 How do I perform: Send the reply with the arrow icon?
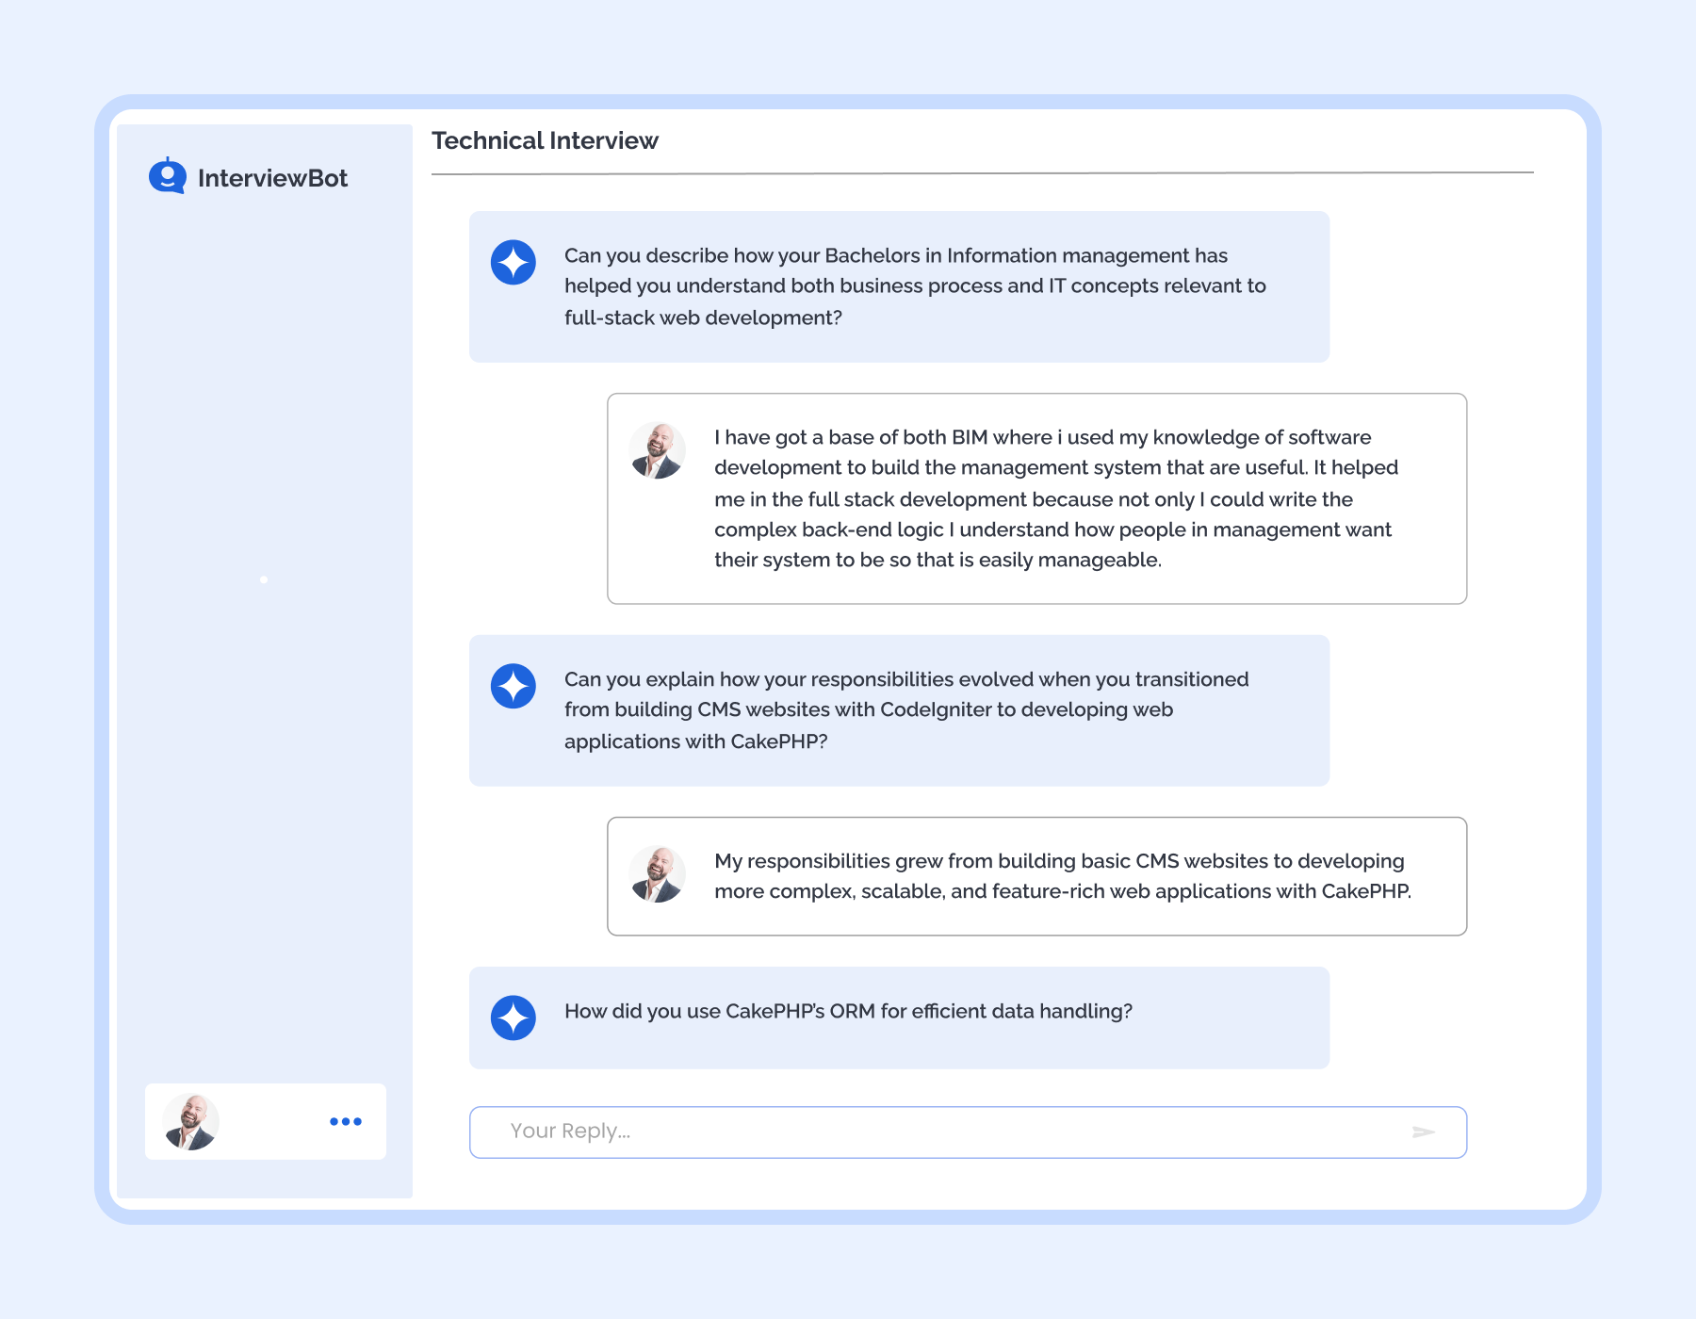pos(1423,1132)
